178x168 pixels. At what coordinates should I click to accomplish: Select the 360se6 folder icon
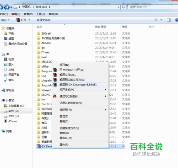[38, 33]
